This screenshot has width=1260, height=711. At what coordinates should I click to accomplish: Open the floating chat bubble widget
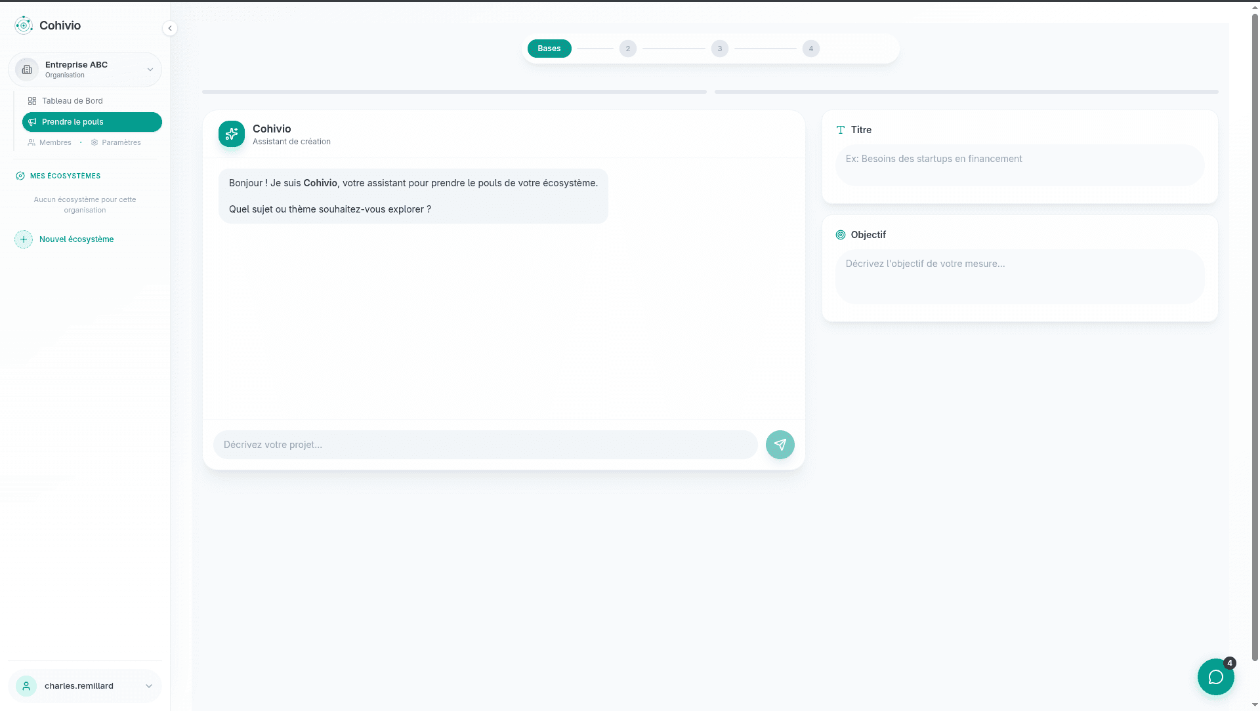[1215, 677]
